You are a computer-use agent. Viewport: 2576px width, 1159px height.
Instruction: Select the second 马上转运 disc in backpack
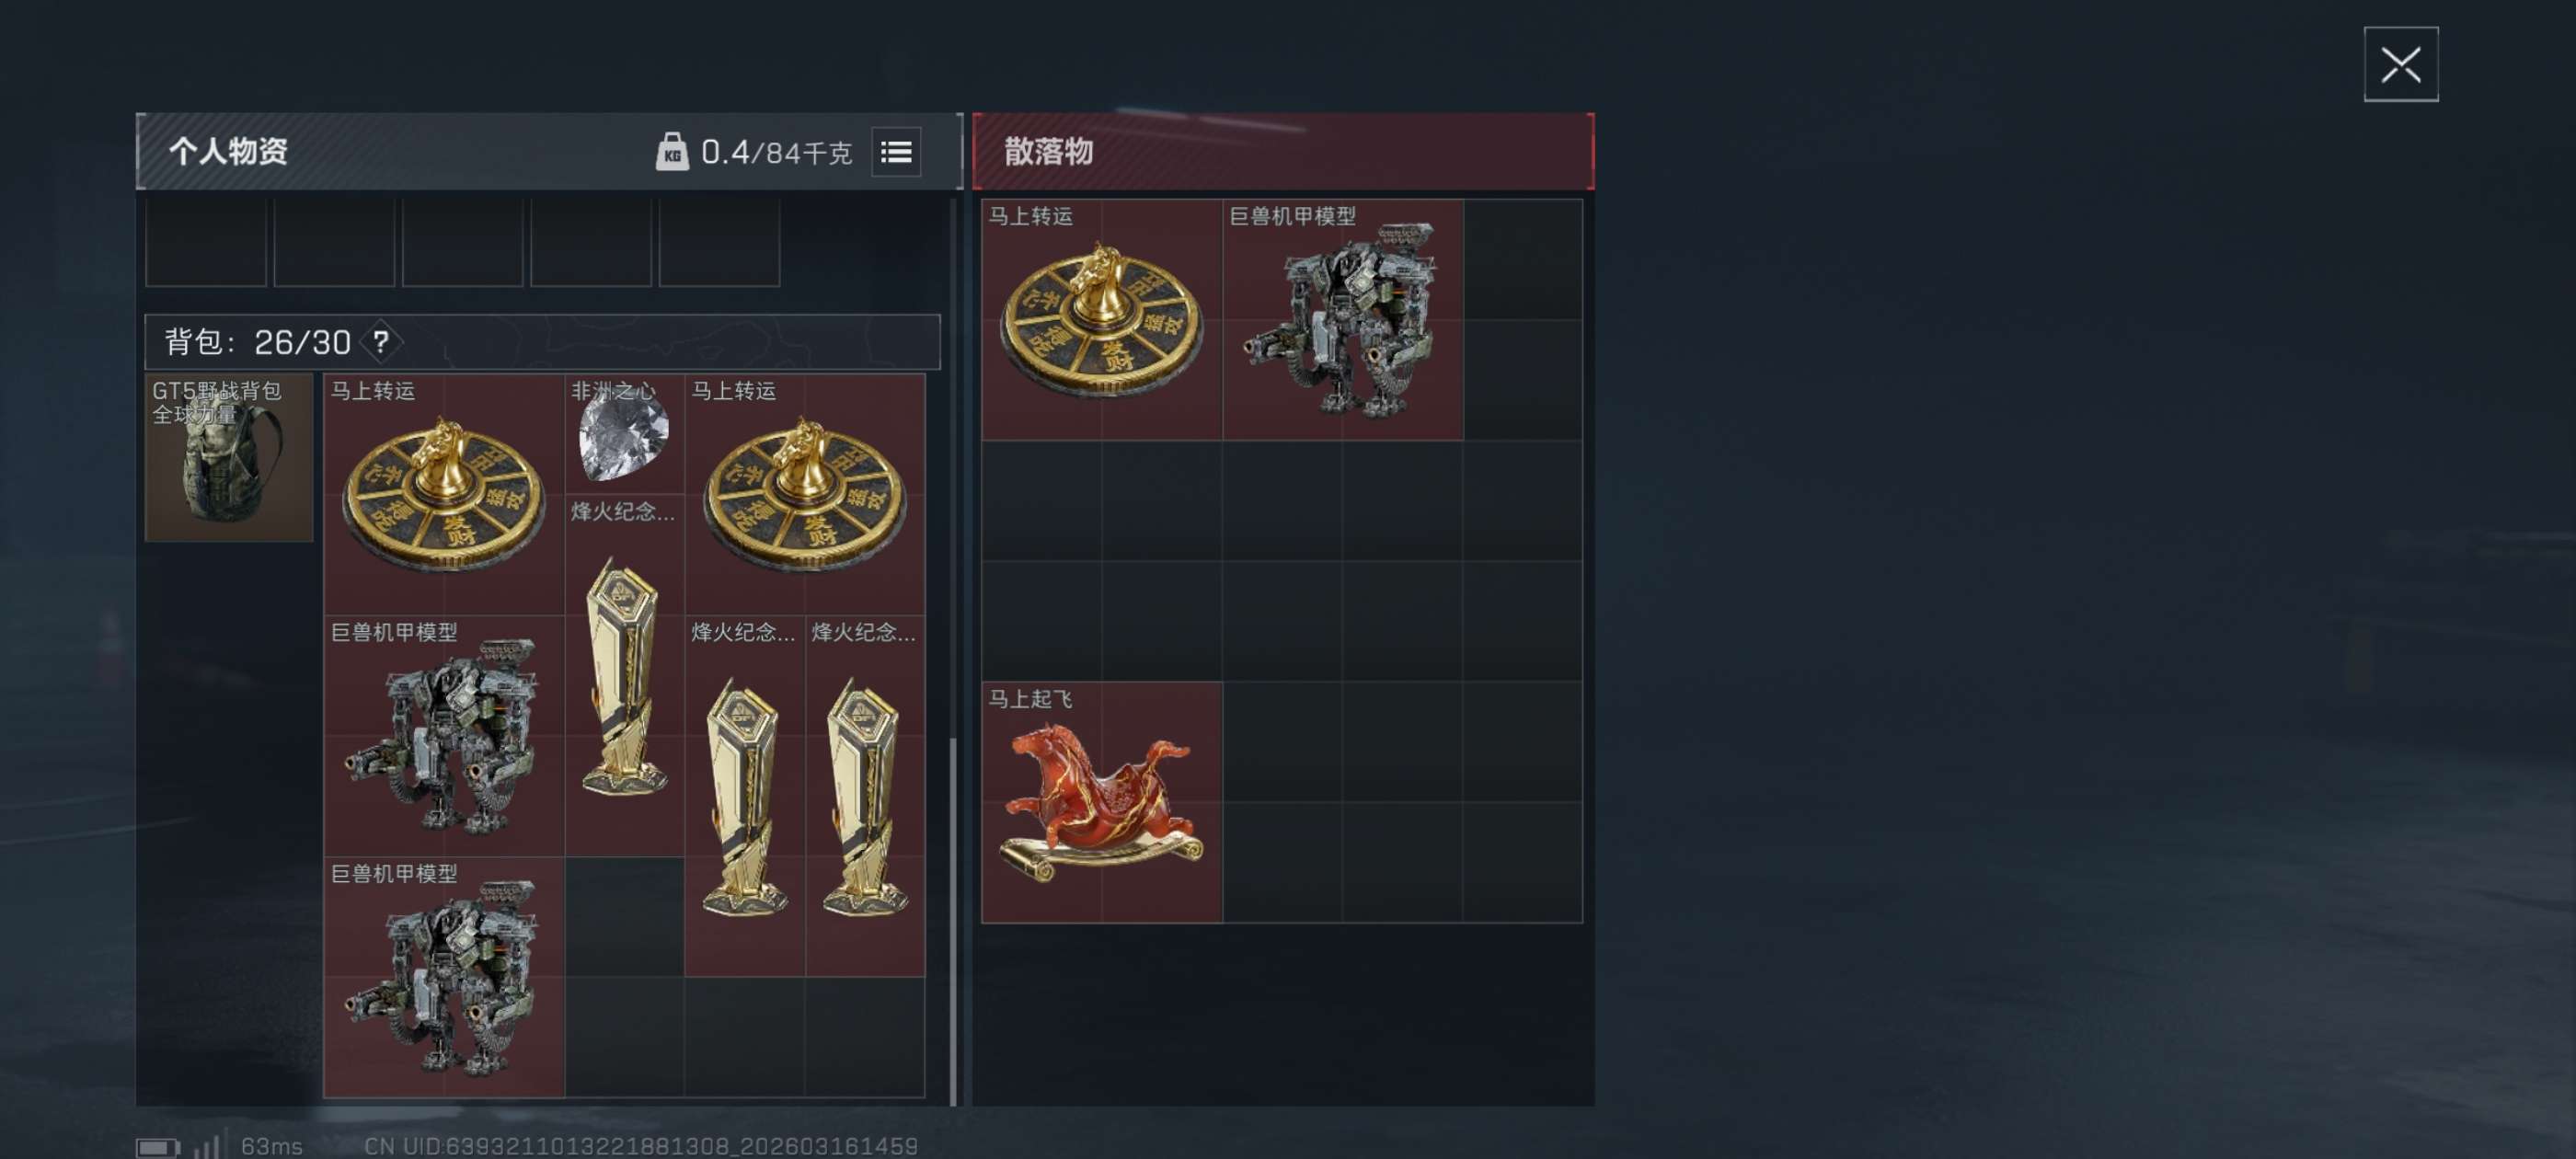[805, 494]
